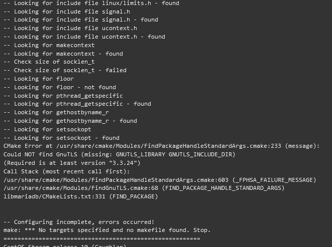
Task: Click 'Looking for gethostbyname_r - found' line
Action: 70,121
